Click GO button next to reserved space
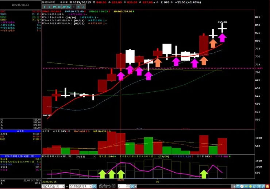Screen dimensions: 270x189 (x=132, y=186)
